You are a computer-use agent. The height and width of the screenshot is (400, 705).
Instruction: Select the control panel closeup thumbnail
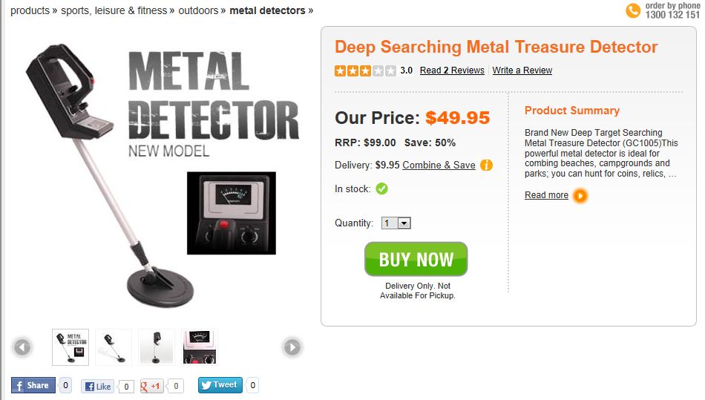click(x=200, y=347)
